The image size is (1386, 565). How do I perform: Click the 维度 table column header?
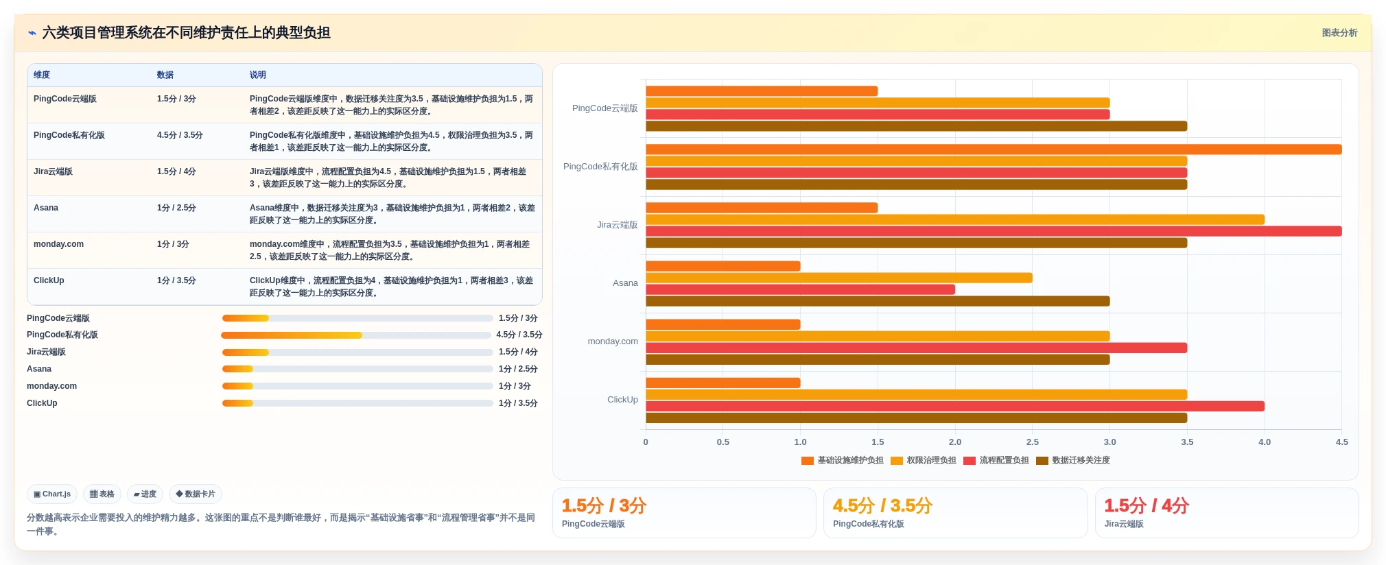pyautogui.click(x=42, y=75)
